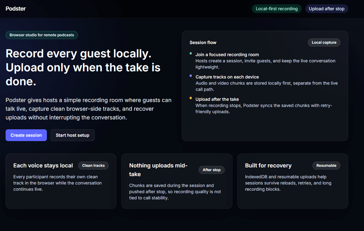Open the Nothing uploads mid-take card
Screen dimensions: 364x231
[x=177, y=181]
